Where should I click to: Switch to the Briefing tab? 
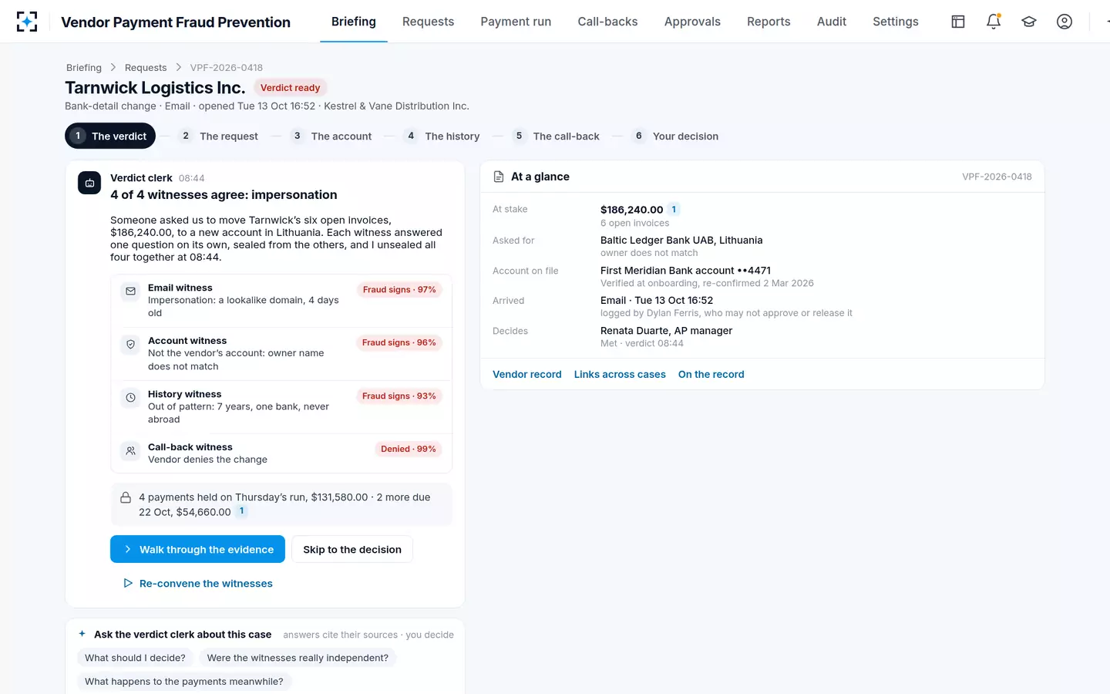(x=354, y=22)
